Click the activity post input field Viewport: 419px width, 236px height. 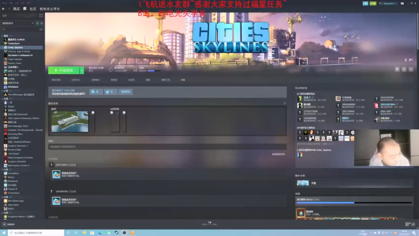167,147
